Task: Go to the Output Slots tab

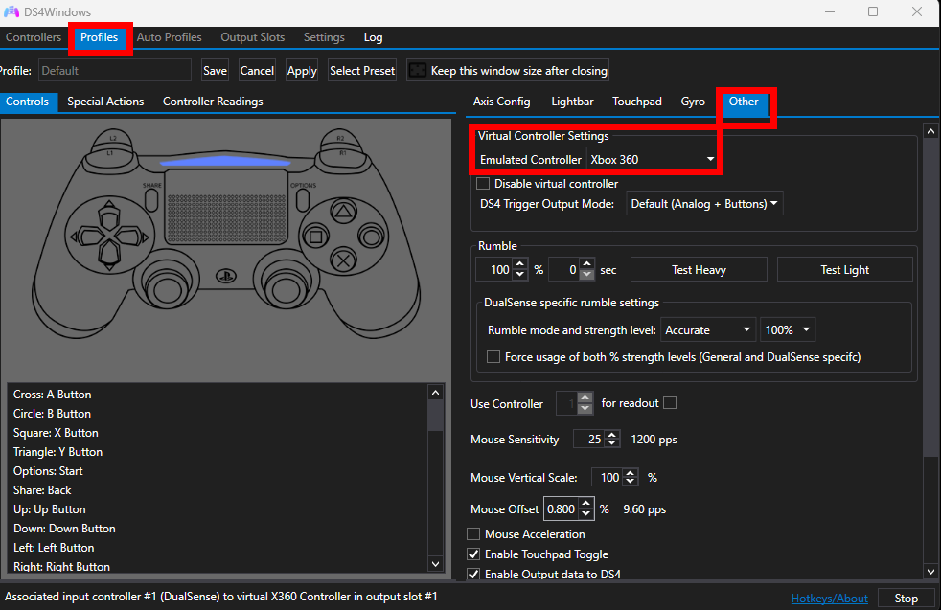Action: (253, 37)
